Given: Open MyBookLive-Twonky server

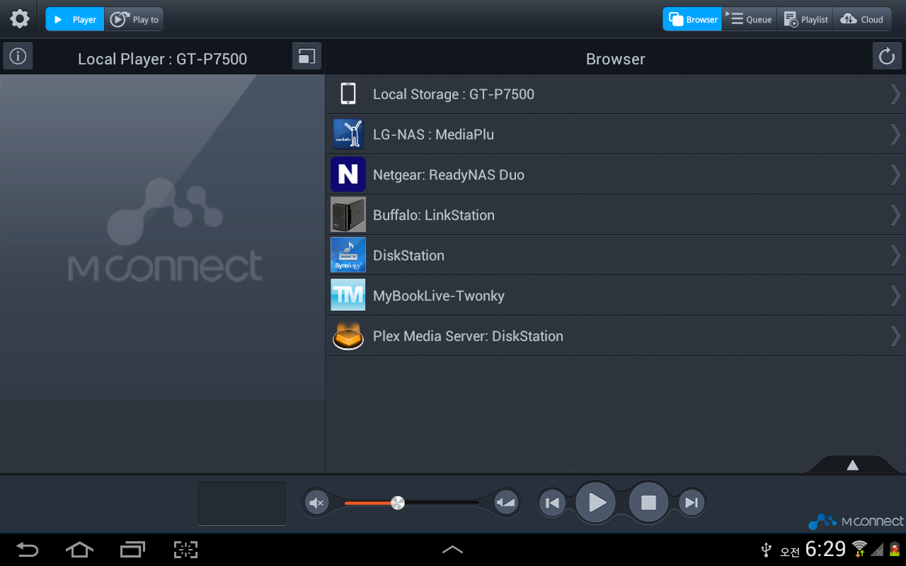Looking at the screenshot, I should pyautogui.click(x=615, y=296).
